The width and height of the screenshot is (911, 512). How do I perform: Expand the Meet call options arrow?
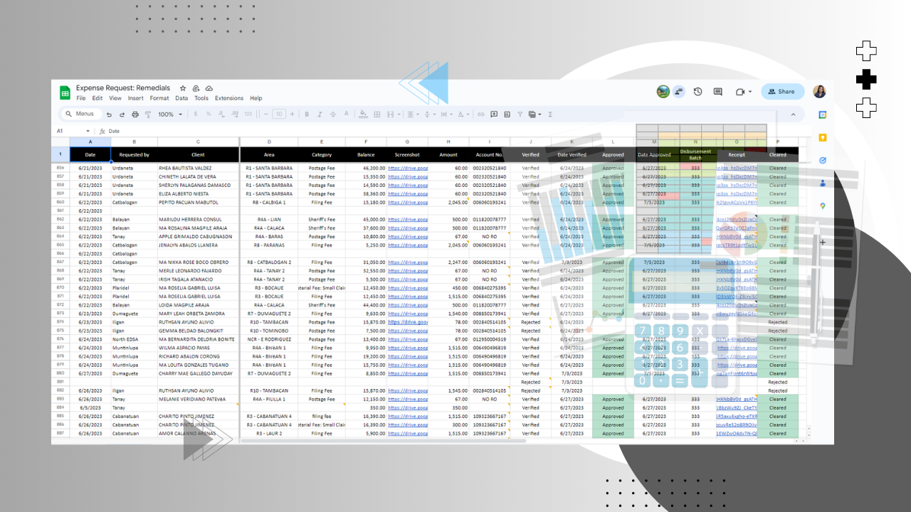tap(750, 92)
